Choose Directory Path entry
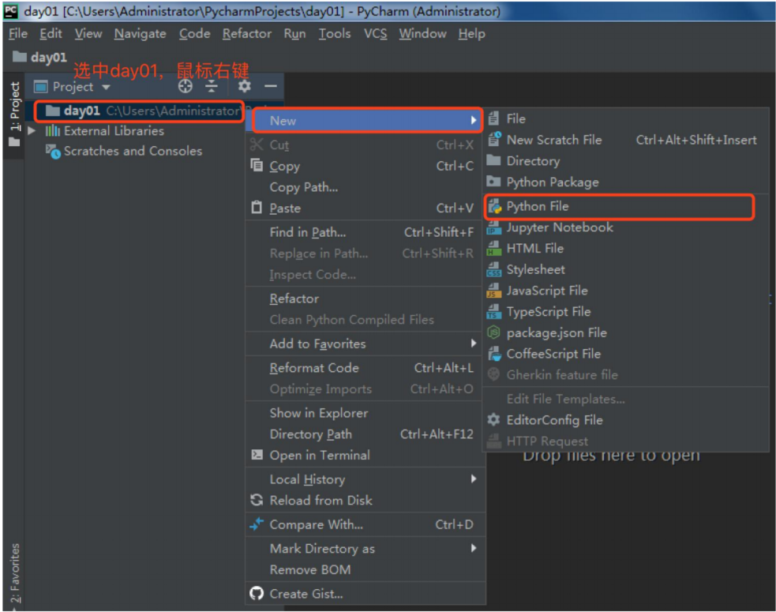 pos(366,434)
